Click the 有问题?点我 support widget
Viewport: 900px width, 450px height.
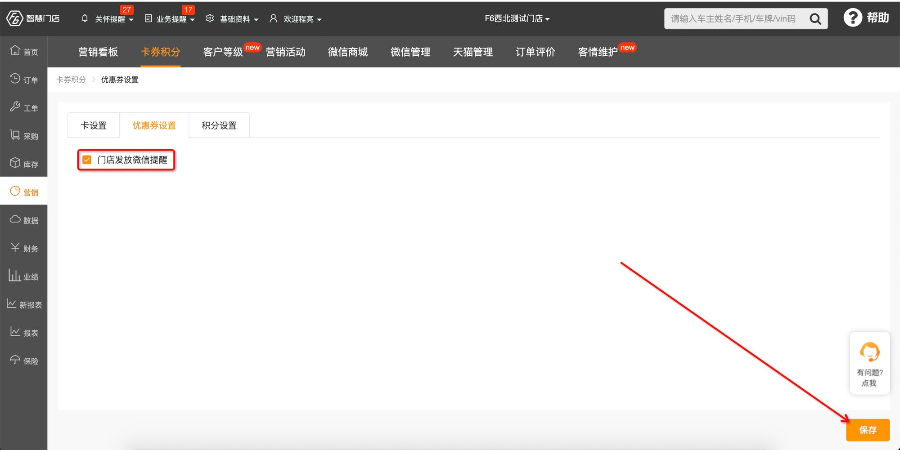click(869, 363)
